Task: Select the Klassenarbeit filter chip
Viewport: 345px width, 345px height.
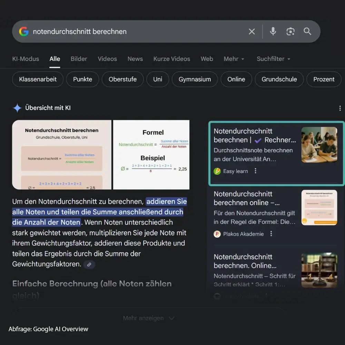Action: pos(38,79)
